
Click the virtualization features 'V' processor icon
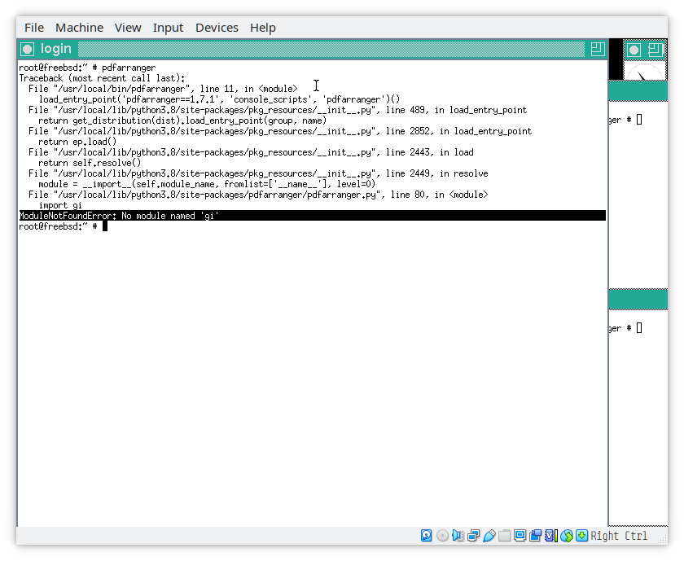[x=550, y=536]
